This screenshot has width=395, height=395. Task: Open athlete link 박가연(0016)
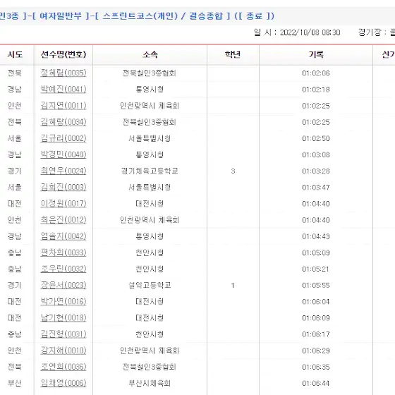point(63,302)
